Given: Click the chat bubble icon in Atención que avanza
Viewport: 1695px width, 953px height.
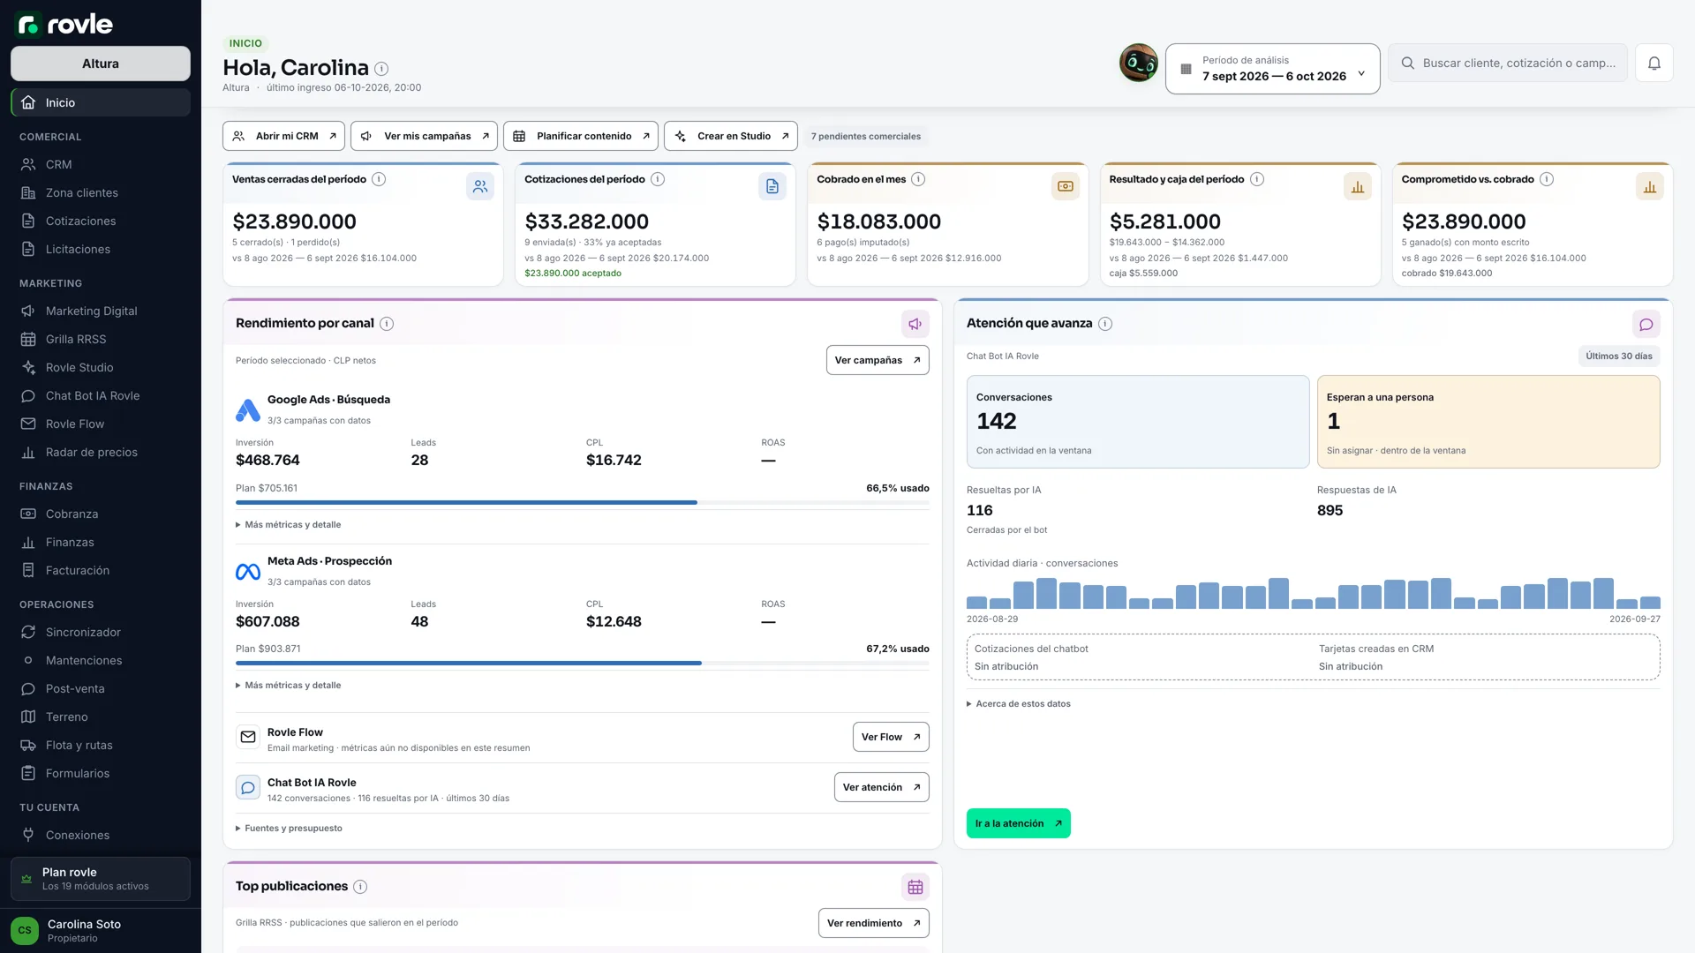Looking at the screenshot, I should pyautogui.click(x=1646, y=324).
